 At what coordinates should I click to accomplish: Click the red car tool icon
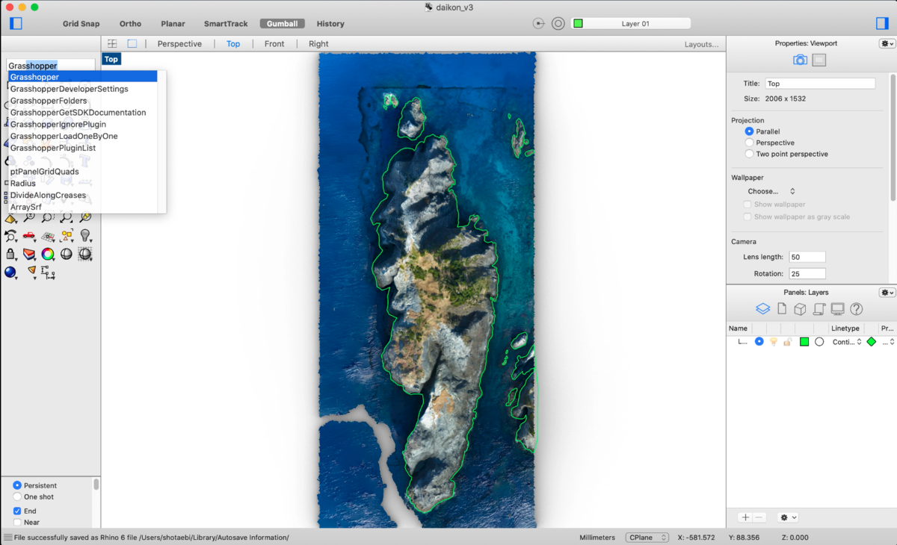pos(29,236)
